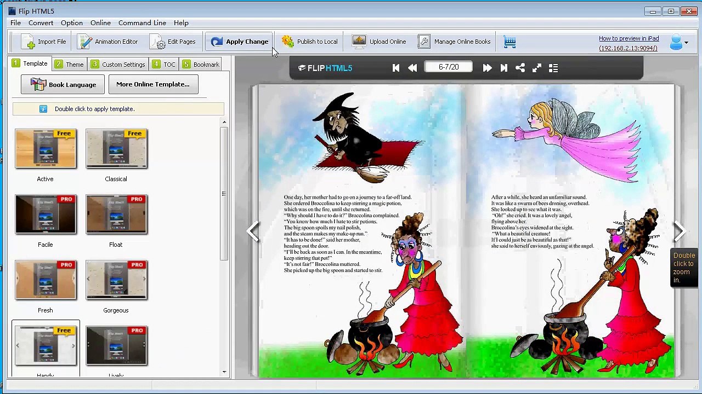Screen dimensions: 702x394
Task: Select the Fresh template thumbnail
Action: pos(46,280)
